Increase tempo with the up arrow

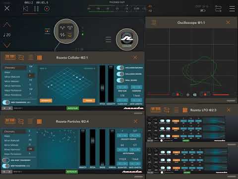(x=7, y=25)
